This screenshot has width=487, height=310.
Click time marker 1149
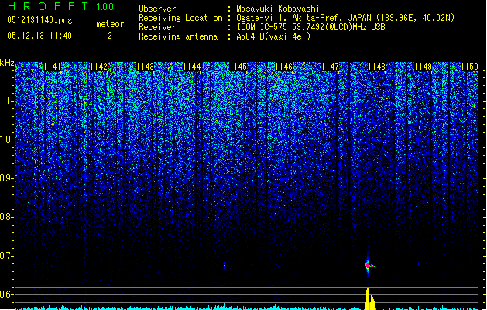[423, 67]
